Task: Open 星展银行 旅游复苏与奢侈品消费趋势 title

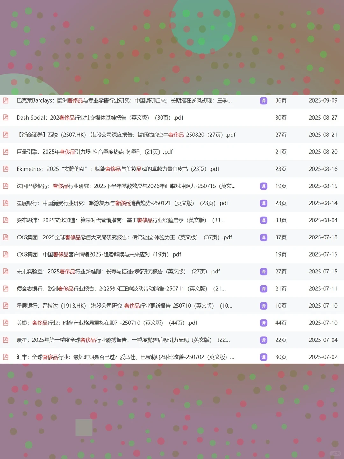Action: point(123,203)
